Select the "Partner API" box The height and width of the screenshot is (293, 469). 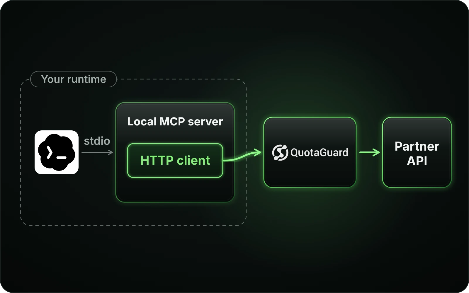point(417,152)
